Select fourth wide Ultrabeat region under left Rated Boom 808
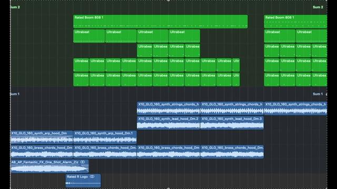Image resolution: width=337 pixels, height=189 pixels. (x=184, y=36)
